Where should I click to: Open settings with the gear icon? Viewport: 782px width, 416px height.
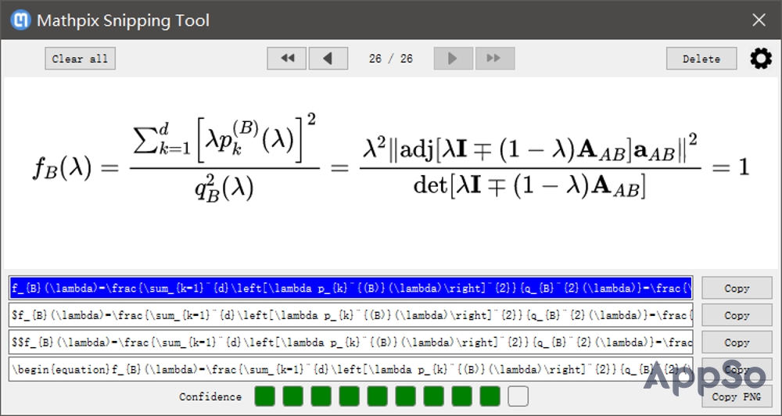coord(761,59)
